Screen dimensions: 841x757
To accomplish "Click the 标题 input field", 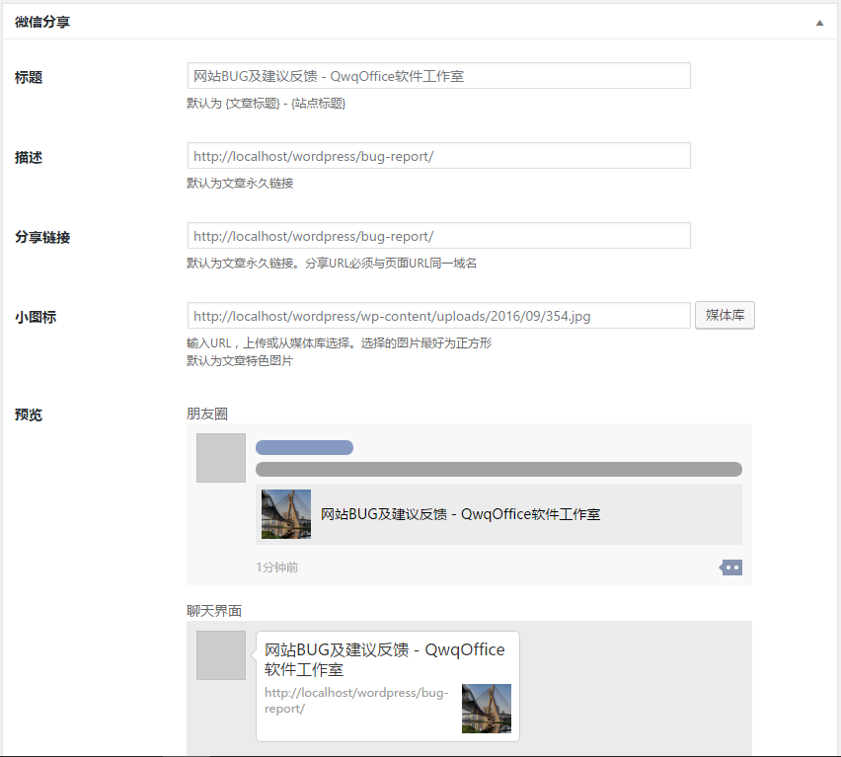I will coord(438,76).
